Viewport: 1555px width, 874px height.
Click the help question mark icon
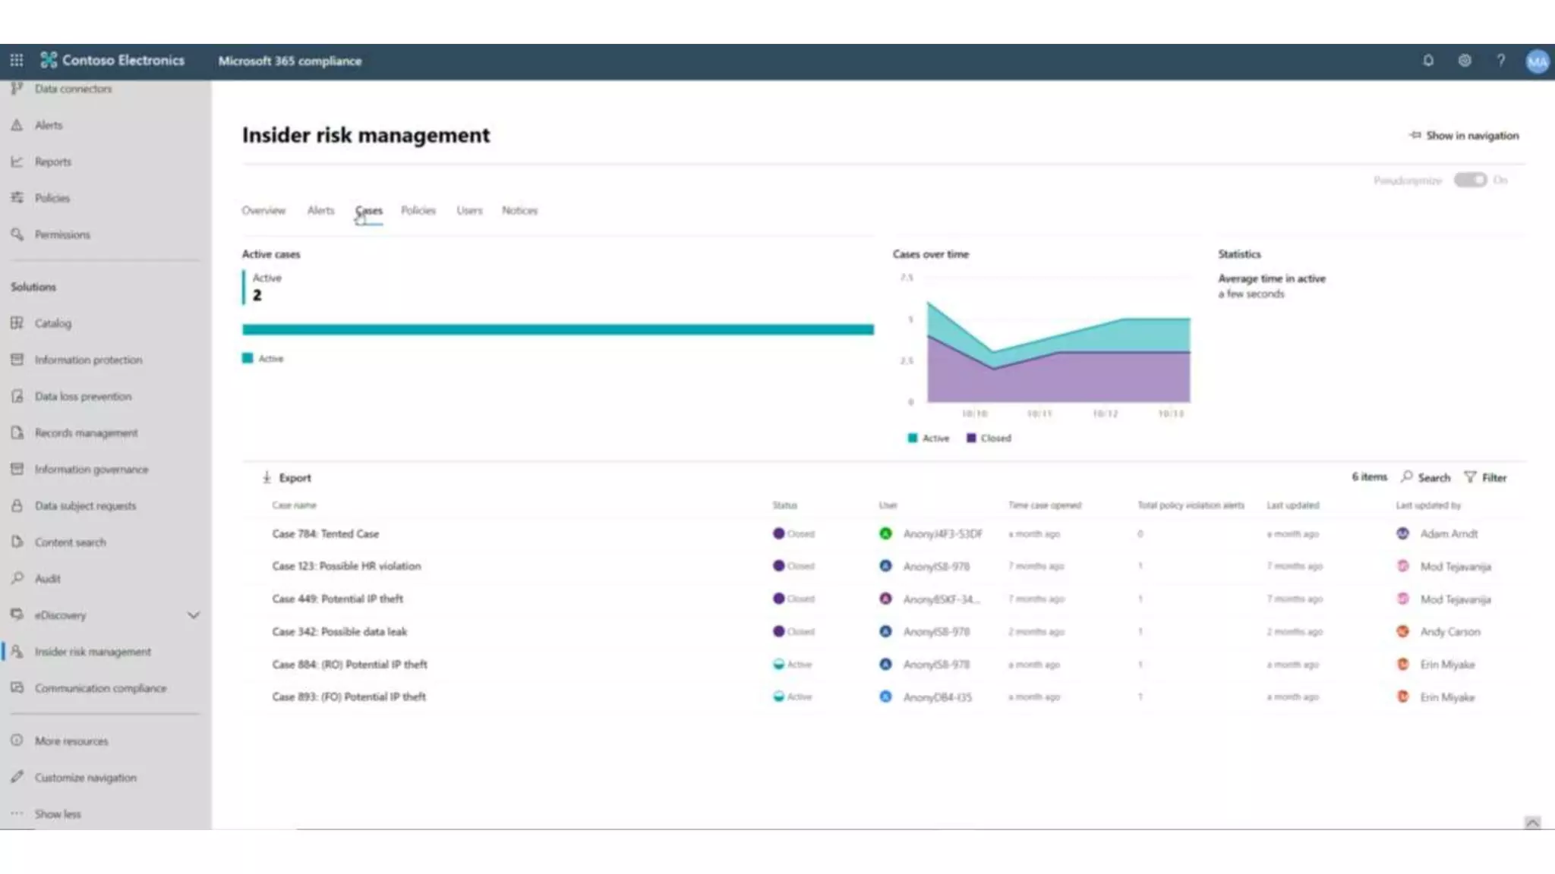coord(1501,61)
